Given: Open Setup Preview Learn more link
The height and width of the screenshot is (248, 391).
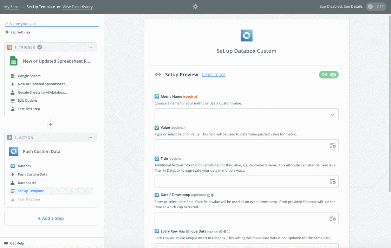Looking at the screenshot, I should (x=214, y=75).
